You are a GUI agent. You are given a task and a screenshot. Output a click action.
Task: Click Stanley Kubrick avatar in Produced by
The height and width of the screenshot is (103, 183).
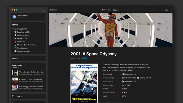123,81
